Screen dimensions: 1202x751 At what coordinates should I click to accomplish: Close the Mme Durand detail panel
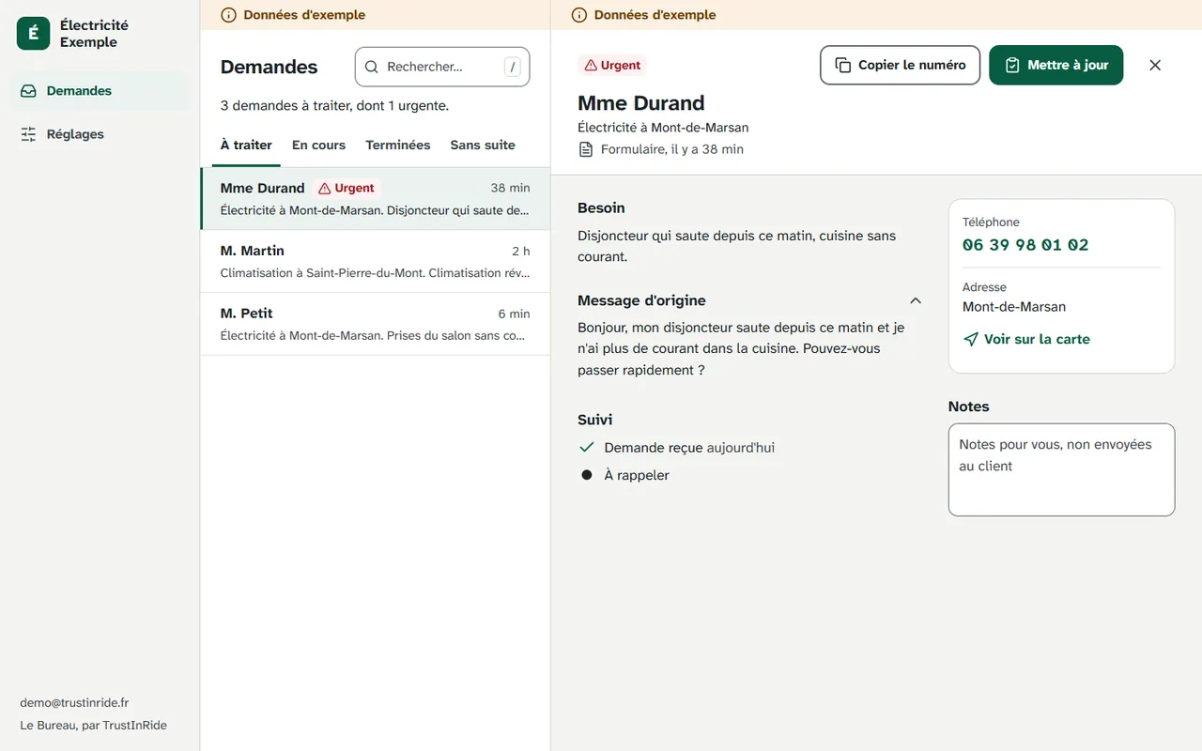1155,65
